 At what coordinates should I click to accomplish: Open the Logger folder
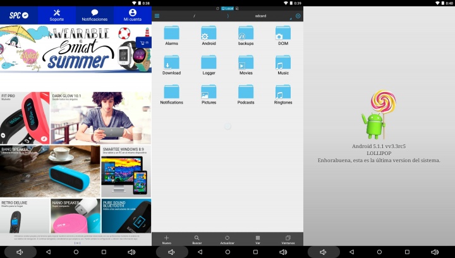click(x=209, y=65)
